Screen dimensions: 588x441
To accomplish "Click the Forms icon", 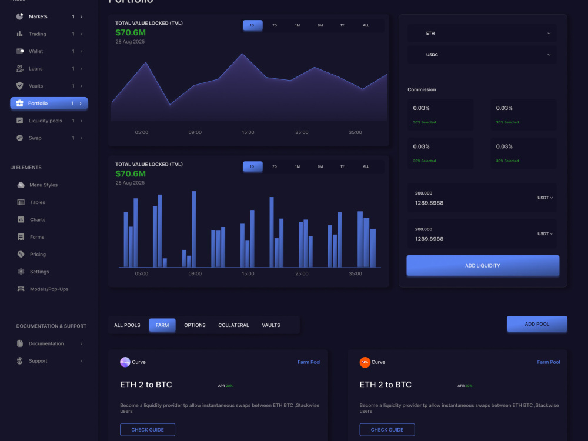I will pyautogui.click(x=21, y=237).
